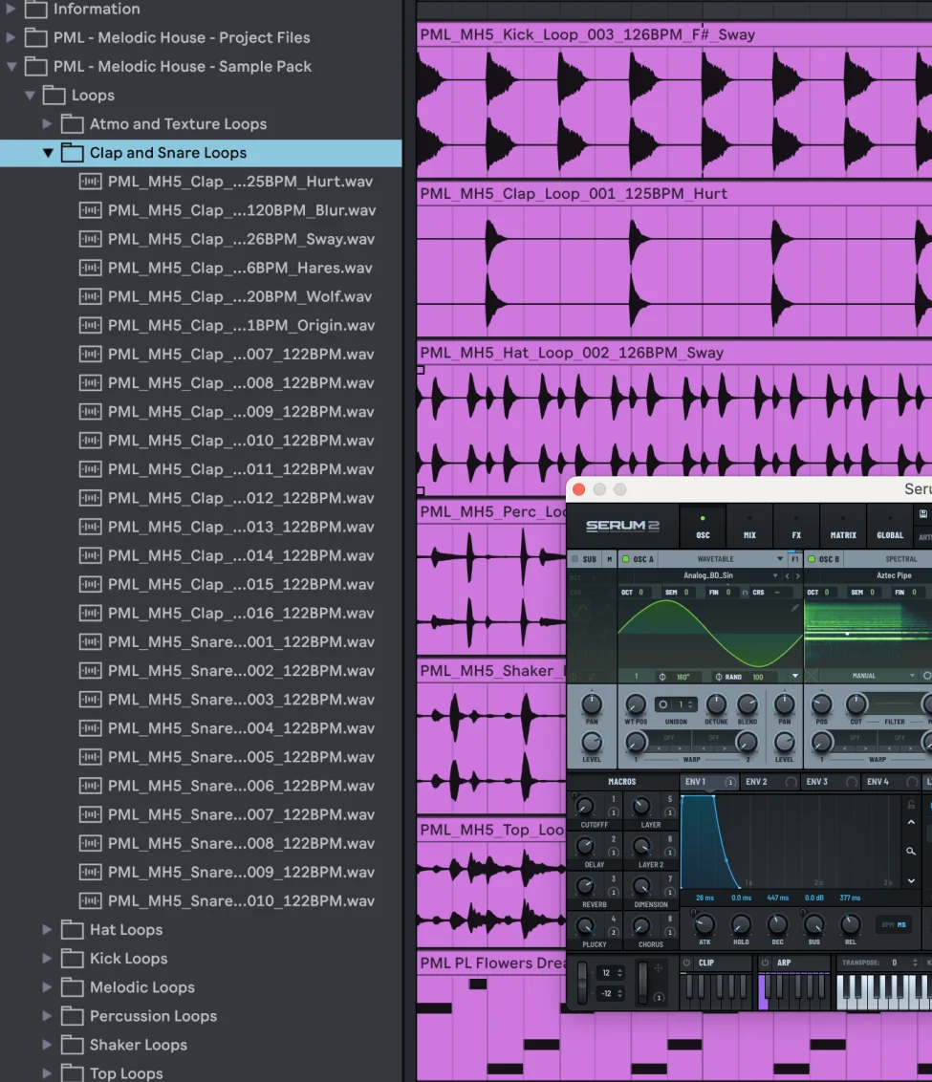This screenshot has width=932, height=1082.
Task: Click the pitch-link icon between FIN and CRS
Action: click(745, 593)
